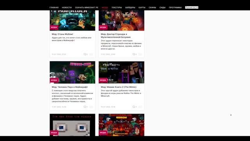
Task: Open the ТЕКСТУРЫ section
Action: [116, 7]
